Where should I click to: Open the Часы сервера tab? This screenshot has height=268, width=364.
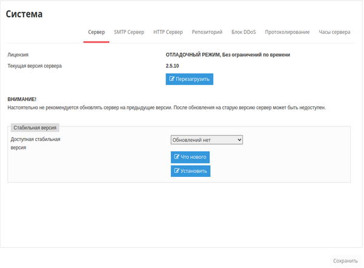(x=334, y=32)
